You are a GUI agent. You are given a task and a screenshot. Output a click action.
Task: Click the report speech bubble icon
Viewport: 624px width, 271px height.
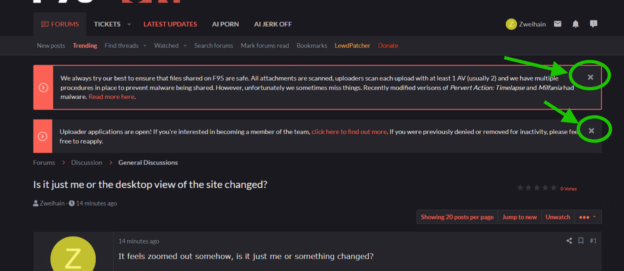coord(593,24)
